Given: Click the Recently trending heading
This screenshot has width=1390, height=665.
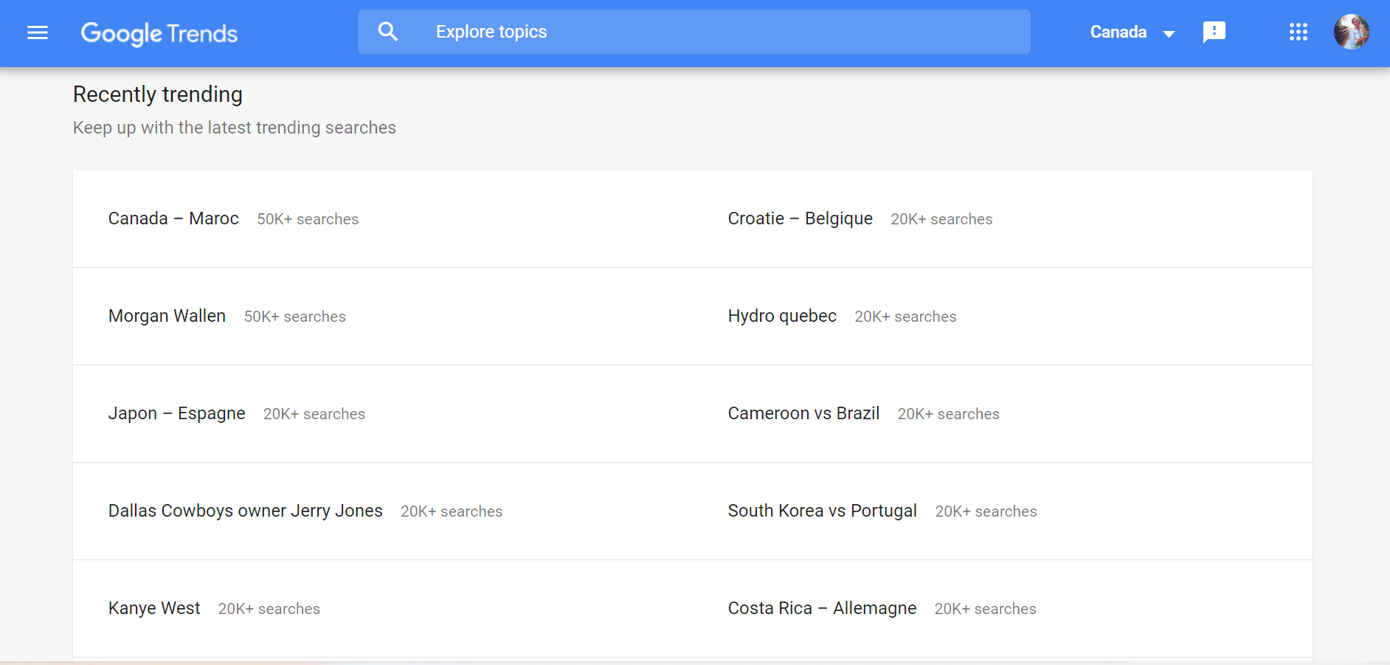Looking at the screenshot, I should click(157, 94).
